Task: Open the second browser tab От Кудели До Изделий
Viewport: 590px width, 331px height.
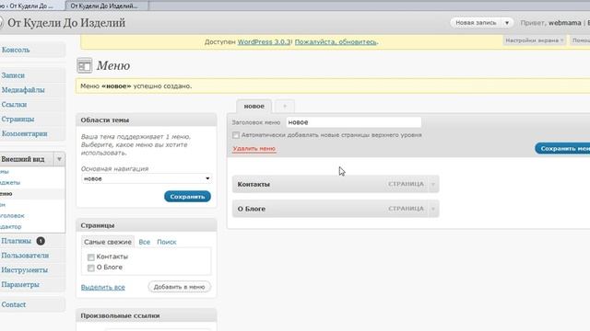Action: [107, 6]
